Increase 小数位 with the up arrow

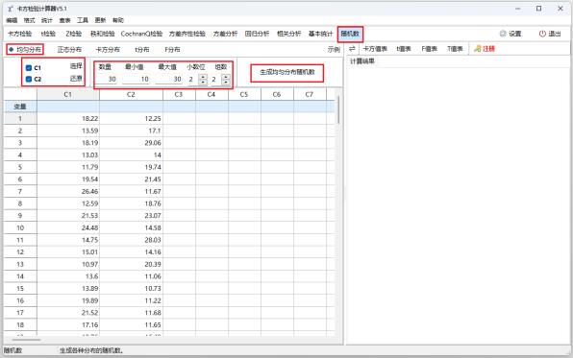coord(203,77)
